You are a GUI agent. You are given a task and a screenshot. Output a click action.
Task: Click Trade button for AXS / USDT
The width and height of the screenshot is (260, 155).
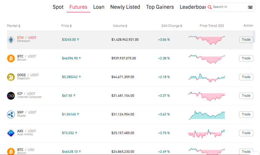click(x=246, y=133)
